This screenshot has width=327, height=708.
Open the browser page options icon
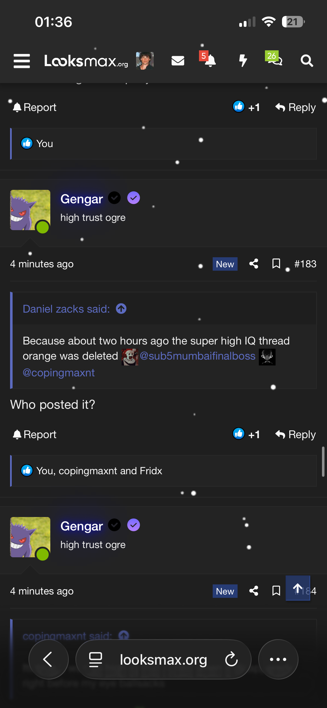click(x=95, y=659)
